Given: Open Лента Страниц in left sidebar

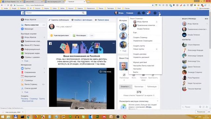Looking at the screenshot, I should coord(31,84).
